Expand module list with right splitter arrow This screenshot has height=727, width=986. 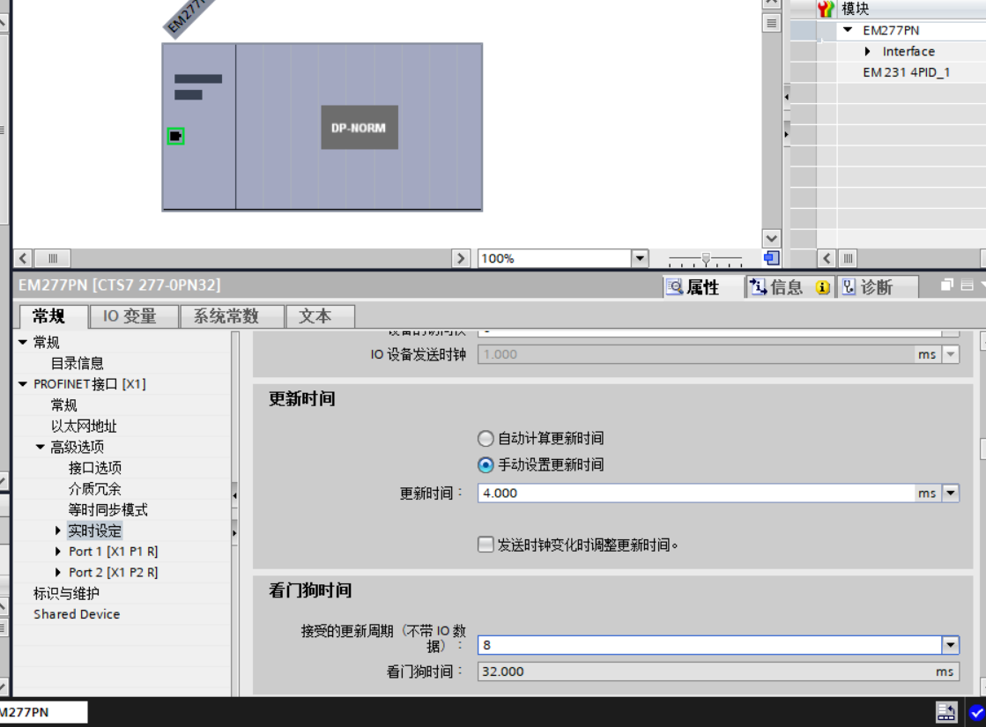point(787,134)
